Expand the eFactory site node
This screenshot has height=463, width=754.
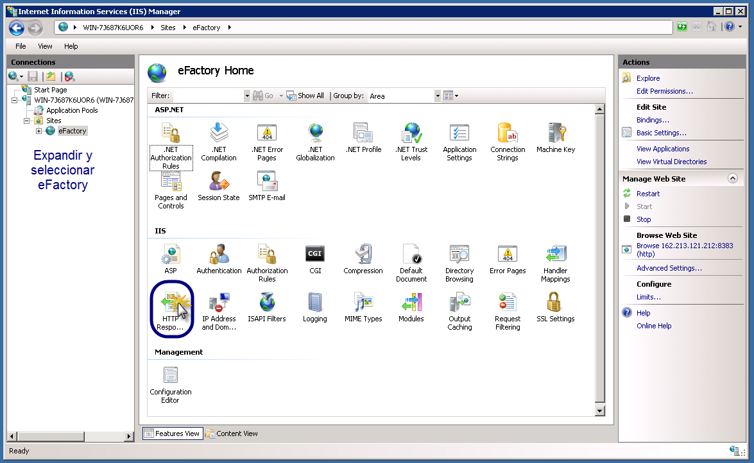click(39, 131)
